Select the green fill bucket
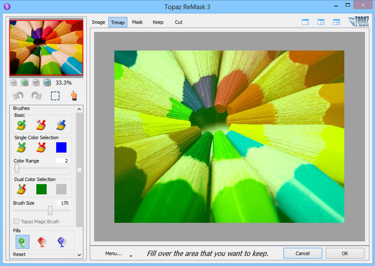 [21, 242]
